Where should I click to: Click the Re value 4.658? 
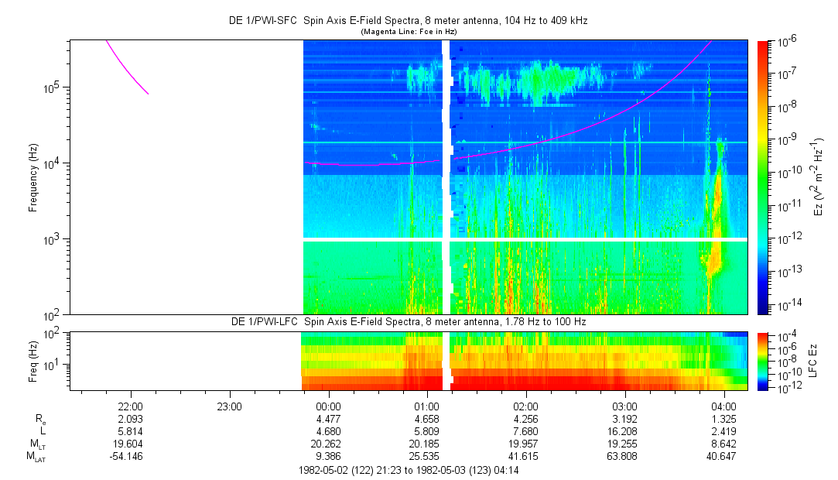click(x=427, y=419)
